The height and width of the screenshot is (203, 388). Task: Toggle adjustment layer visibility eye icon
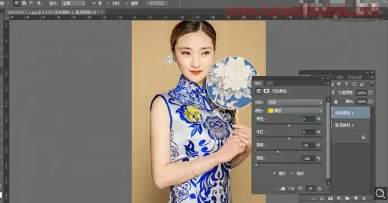point(310,189)
